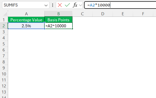Select column C header

click(x=82, y=14)
